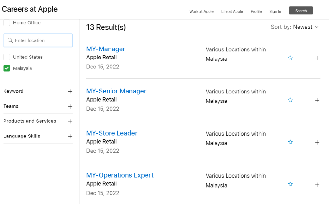Check the Home Office checkbox
The width and height of the screenshot is (329, 204).
pyautogui.click(x=7, y=23)
